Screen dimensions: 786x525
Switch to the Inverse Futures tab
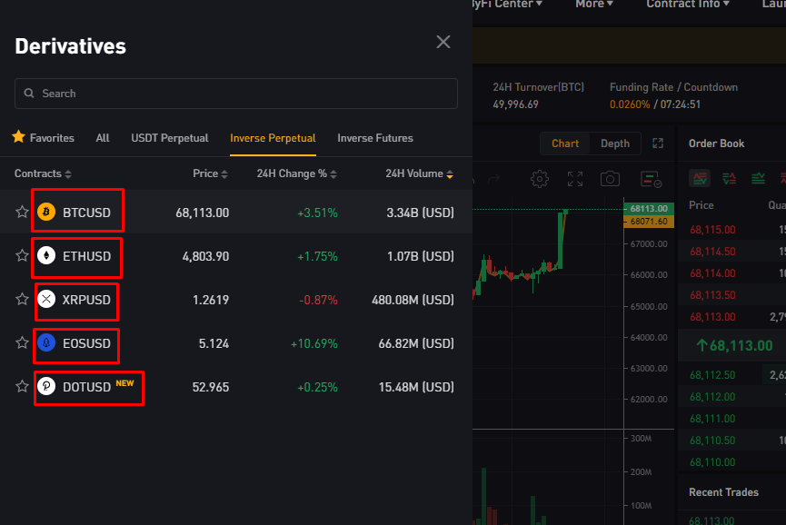coord(375,138)
